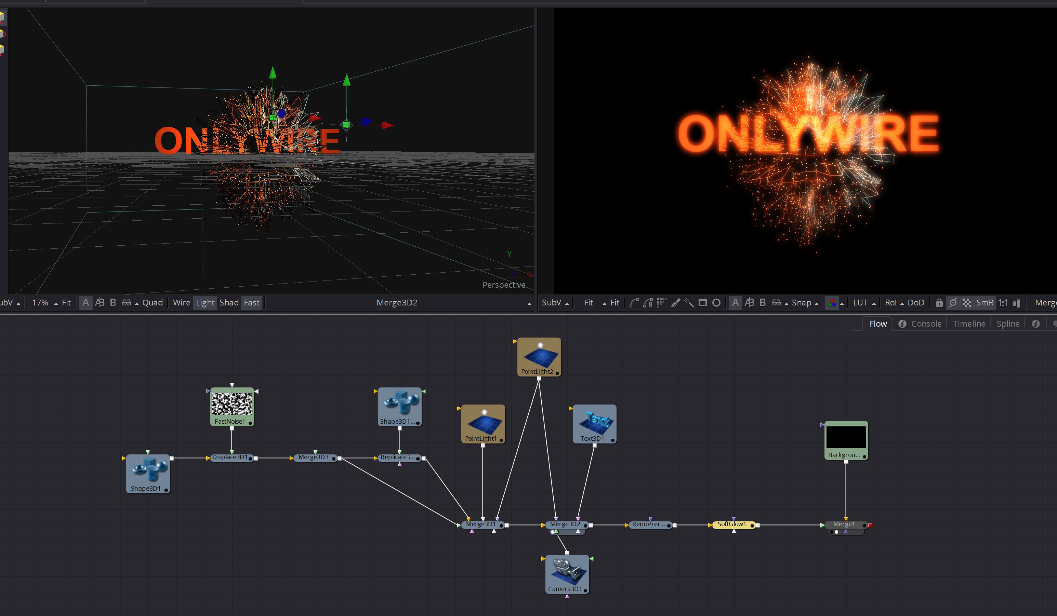The image size is (1057, 616).
Task: Toggle the checkerboard underlay
Action: 966,303
